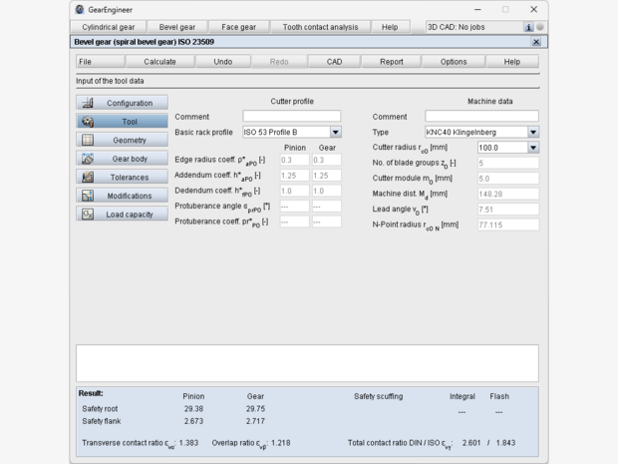Close the Bevel gear ISO 23509 panel
618x464 pixels.
tap(537, 42)
